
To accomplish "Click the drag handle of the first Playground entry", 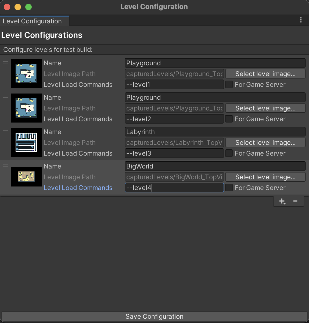I will 5,63.
